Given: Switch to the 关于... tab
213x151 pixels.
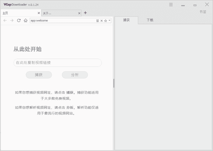Looking at the screenshot, I should [x=58, y=13].
